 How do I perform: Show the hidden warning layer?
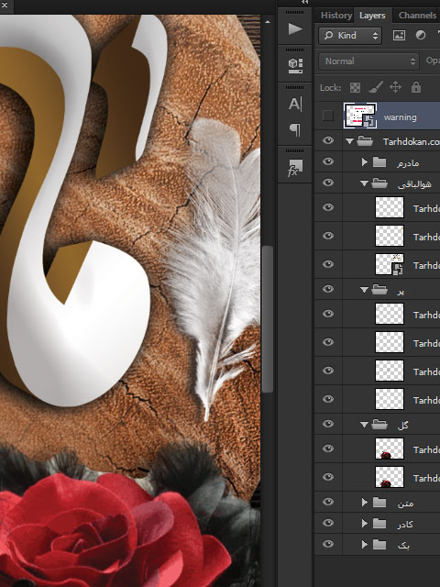tap(328, 116)
